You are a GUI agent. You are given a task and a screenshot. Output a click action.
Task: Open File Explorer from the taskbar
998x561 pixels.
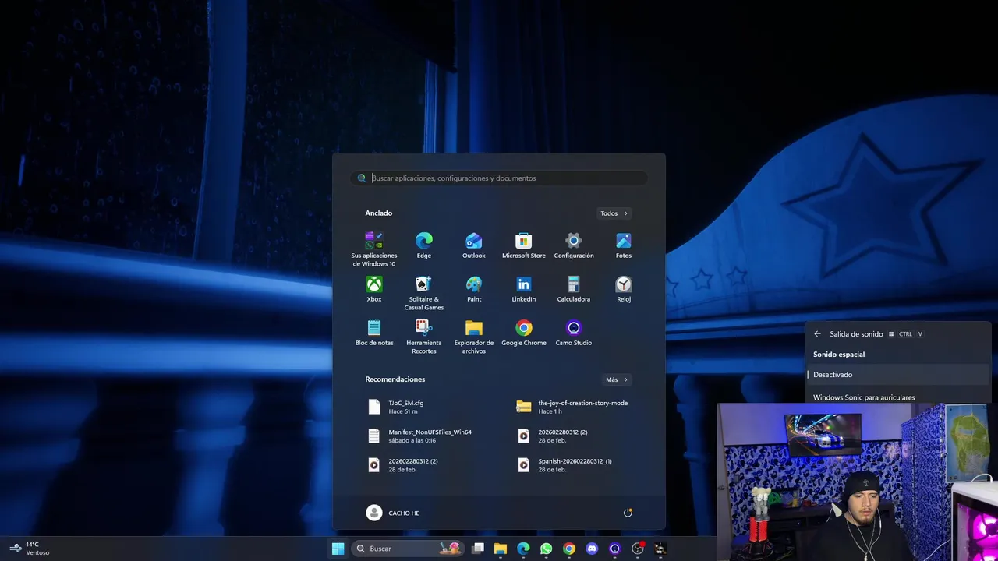coord(501,549)
